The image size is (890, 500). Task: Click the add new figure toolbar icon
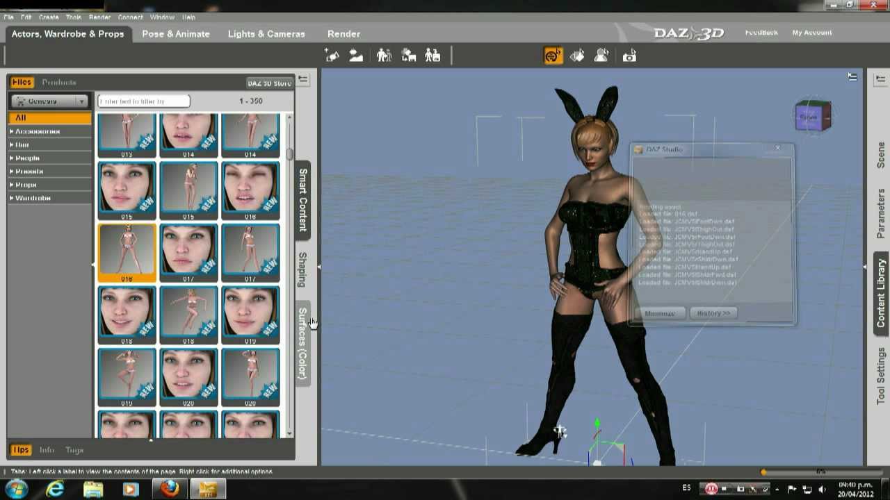pos(332,56)
